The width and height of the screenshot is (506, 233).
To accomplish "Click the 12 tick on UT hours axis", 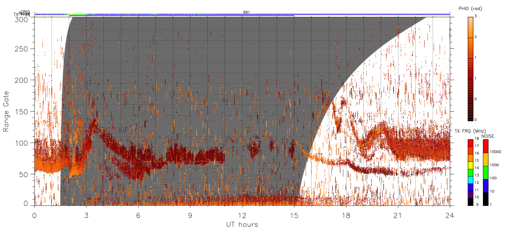I will pyautogui.click(x=242, y=215).
